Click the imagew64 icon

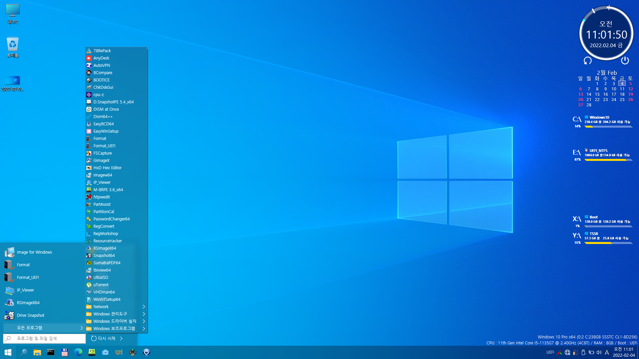89,175
